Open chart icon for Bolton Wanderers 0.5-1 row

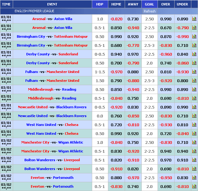pyautogui.click(x=194, y=160)
